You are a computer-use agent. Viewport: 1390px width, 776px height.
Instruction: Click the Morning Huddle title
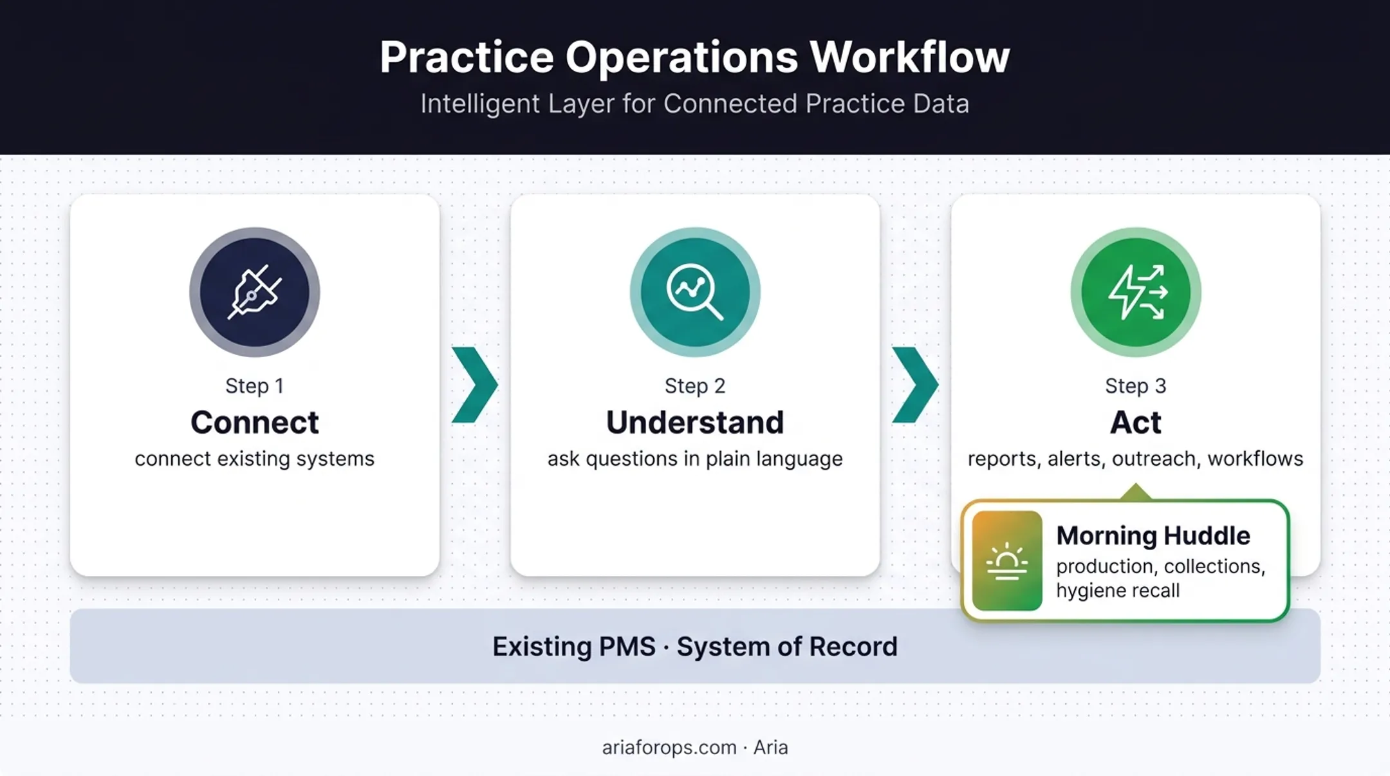point(1153,535)
